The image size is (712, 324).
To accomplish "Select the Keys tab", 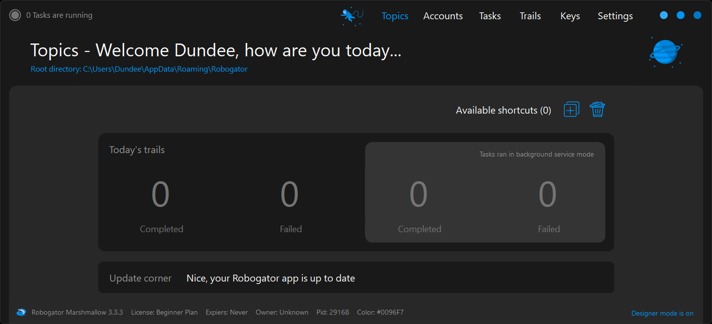I will click(570, 16).
